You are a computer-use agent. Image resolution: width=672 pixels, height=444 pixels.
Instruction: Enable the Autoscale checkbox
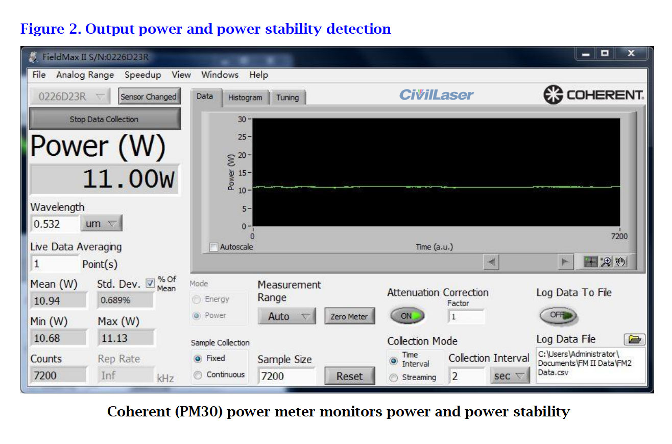(x=214, y=247)
